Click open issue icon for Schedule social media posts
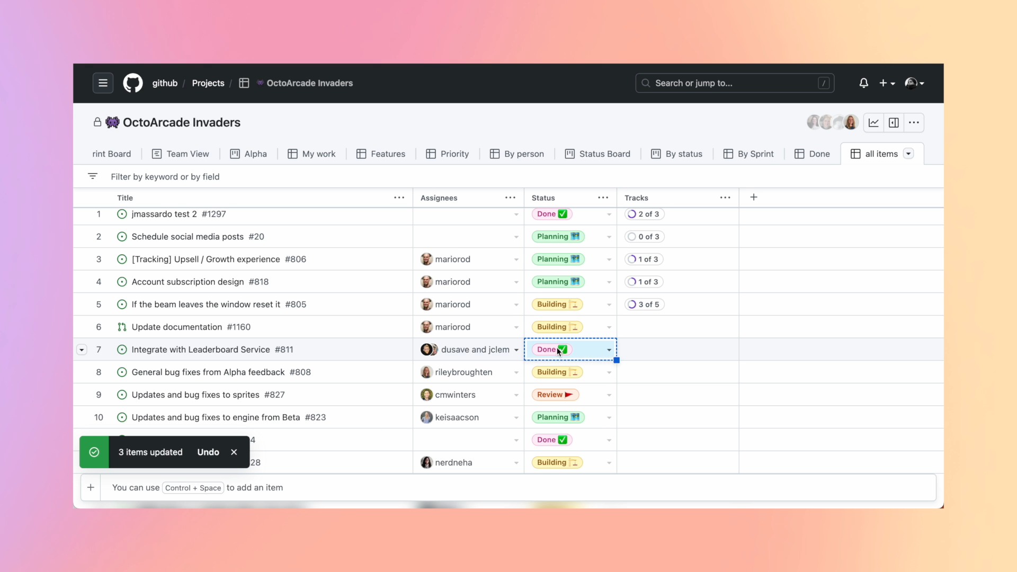This screenshot has width=1017, height=572. click(x=122, y=237)
